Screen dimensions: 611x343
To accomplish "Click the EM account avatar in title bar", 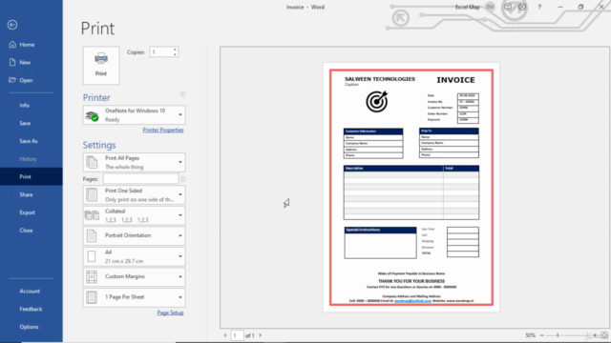I will [x=490, y=7].
